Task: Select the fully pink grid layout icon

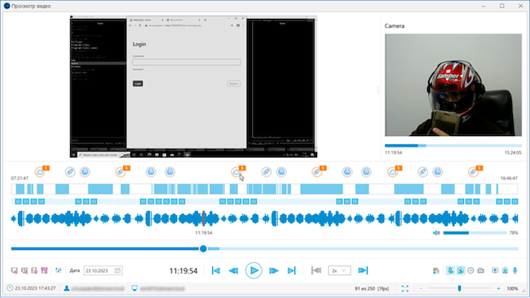Action: tap(44, 270)
